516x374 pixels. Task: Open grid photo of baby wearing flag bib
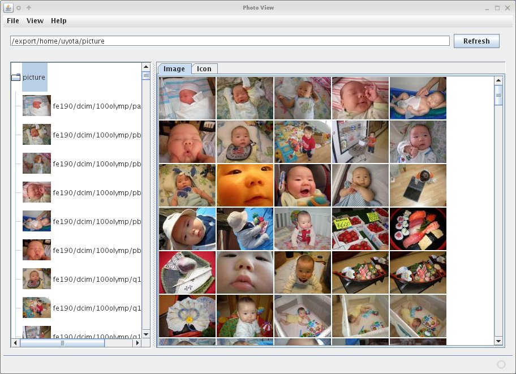click(x=245, y=141)
